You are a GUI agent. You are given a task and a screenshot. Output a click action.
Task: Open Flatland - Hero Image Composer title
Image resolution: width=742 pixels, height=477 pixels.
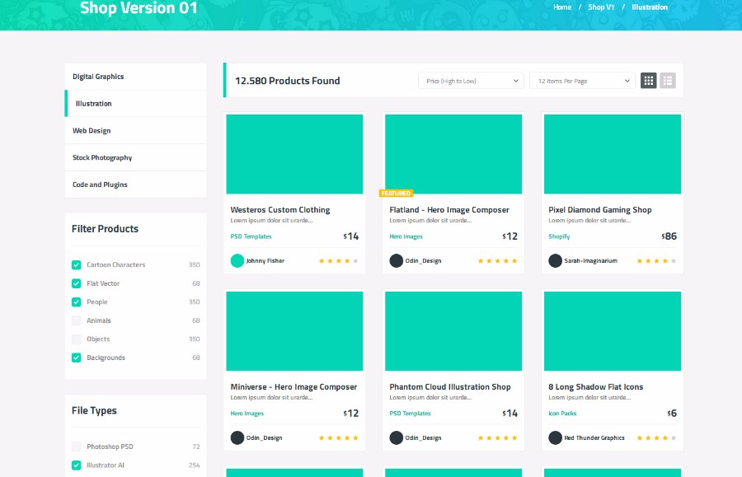449,210
